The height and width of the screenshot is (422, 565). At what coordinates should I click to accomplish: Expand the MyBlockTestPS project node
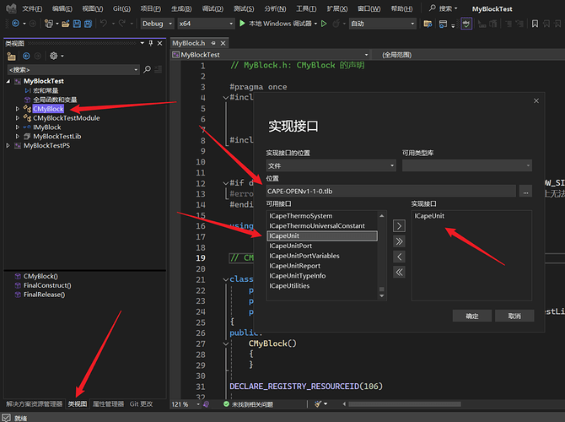coord(8,145)
